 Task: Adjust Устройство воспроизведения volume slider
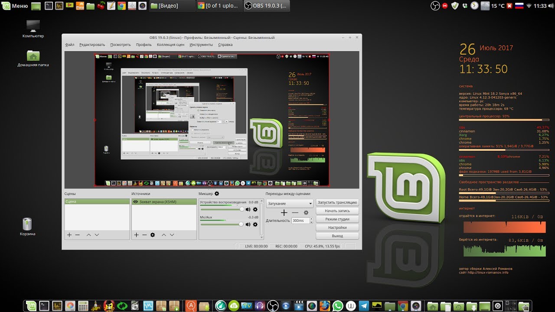[x=222, y=209]
